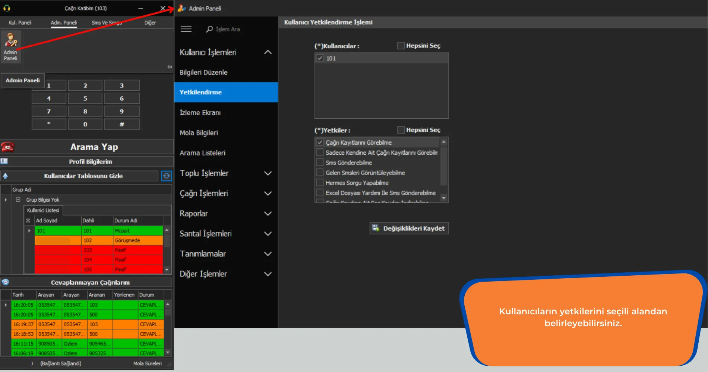This screenshot has width=708, height=372.
Task: Click dial pad number 5
Action: pos(85,99)
